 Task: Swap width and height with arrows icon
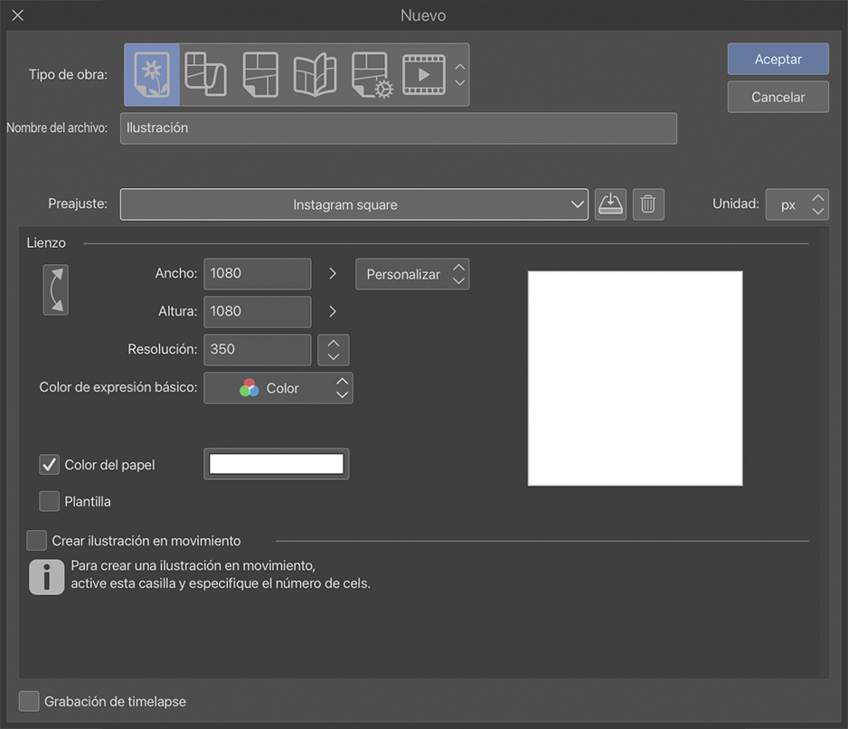56,290
